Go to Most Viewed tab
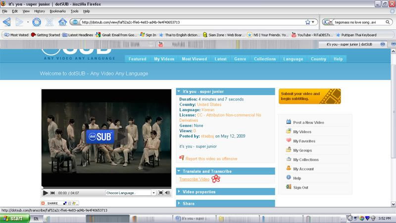Screen dimensions: 396x223 click(x=194, y=59)
